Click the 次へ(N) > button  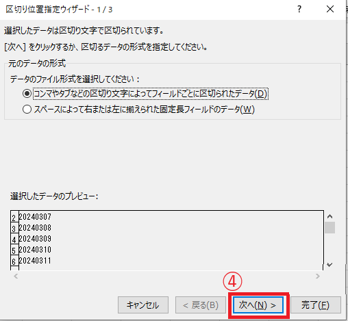(258, 305)
